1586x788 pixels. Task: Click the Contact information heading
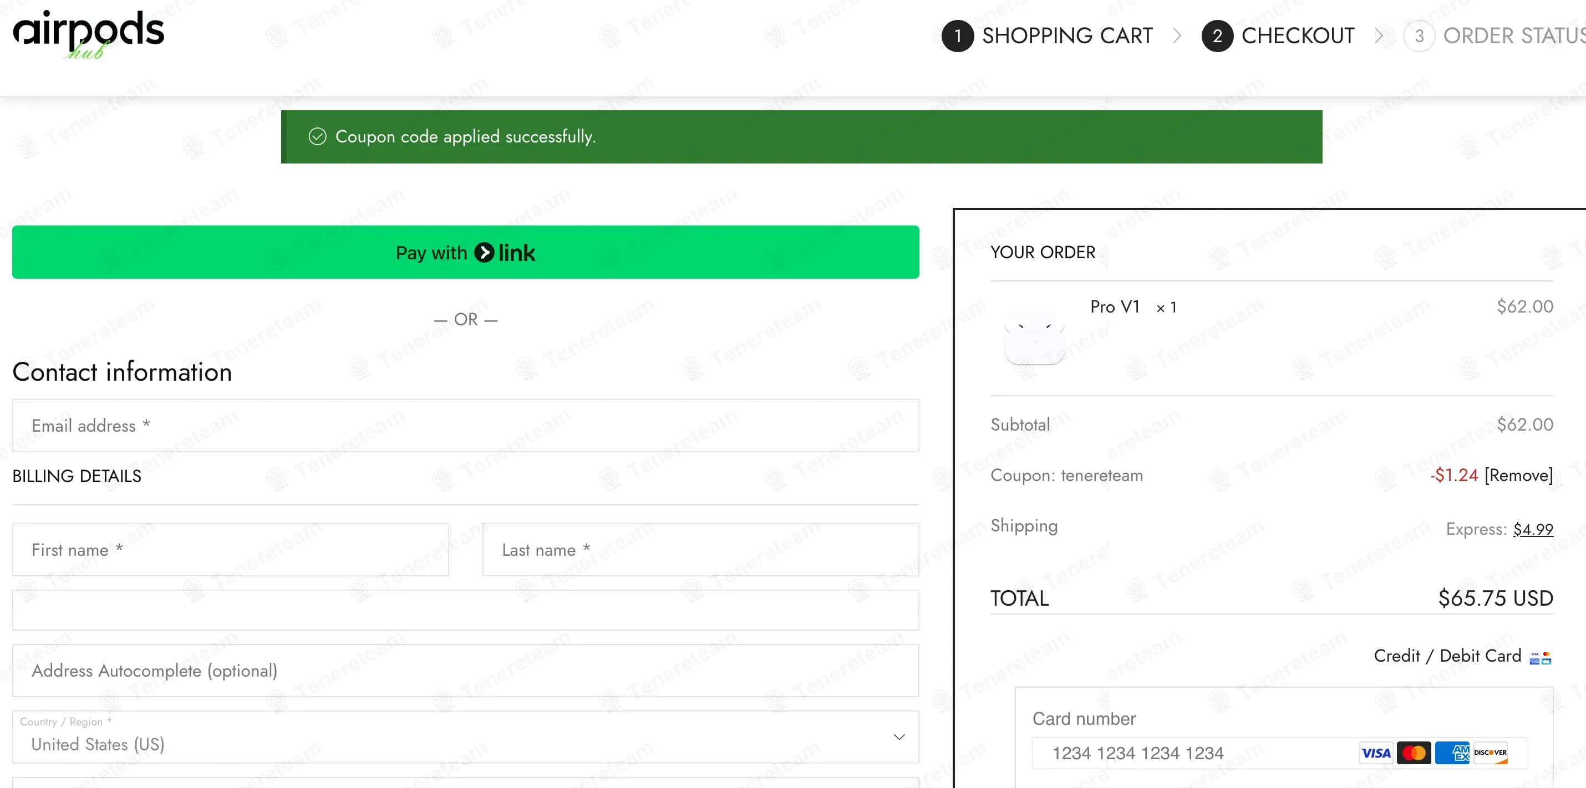(122, 372)
